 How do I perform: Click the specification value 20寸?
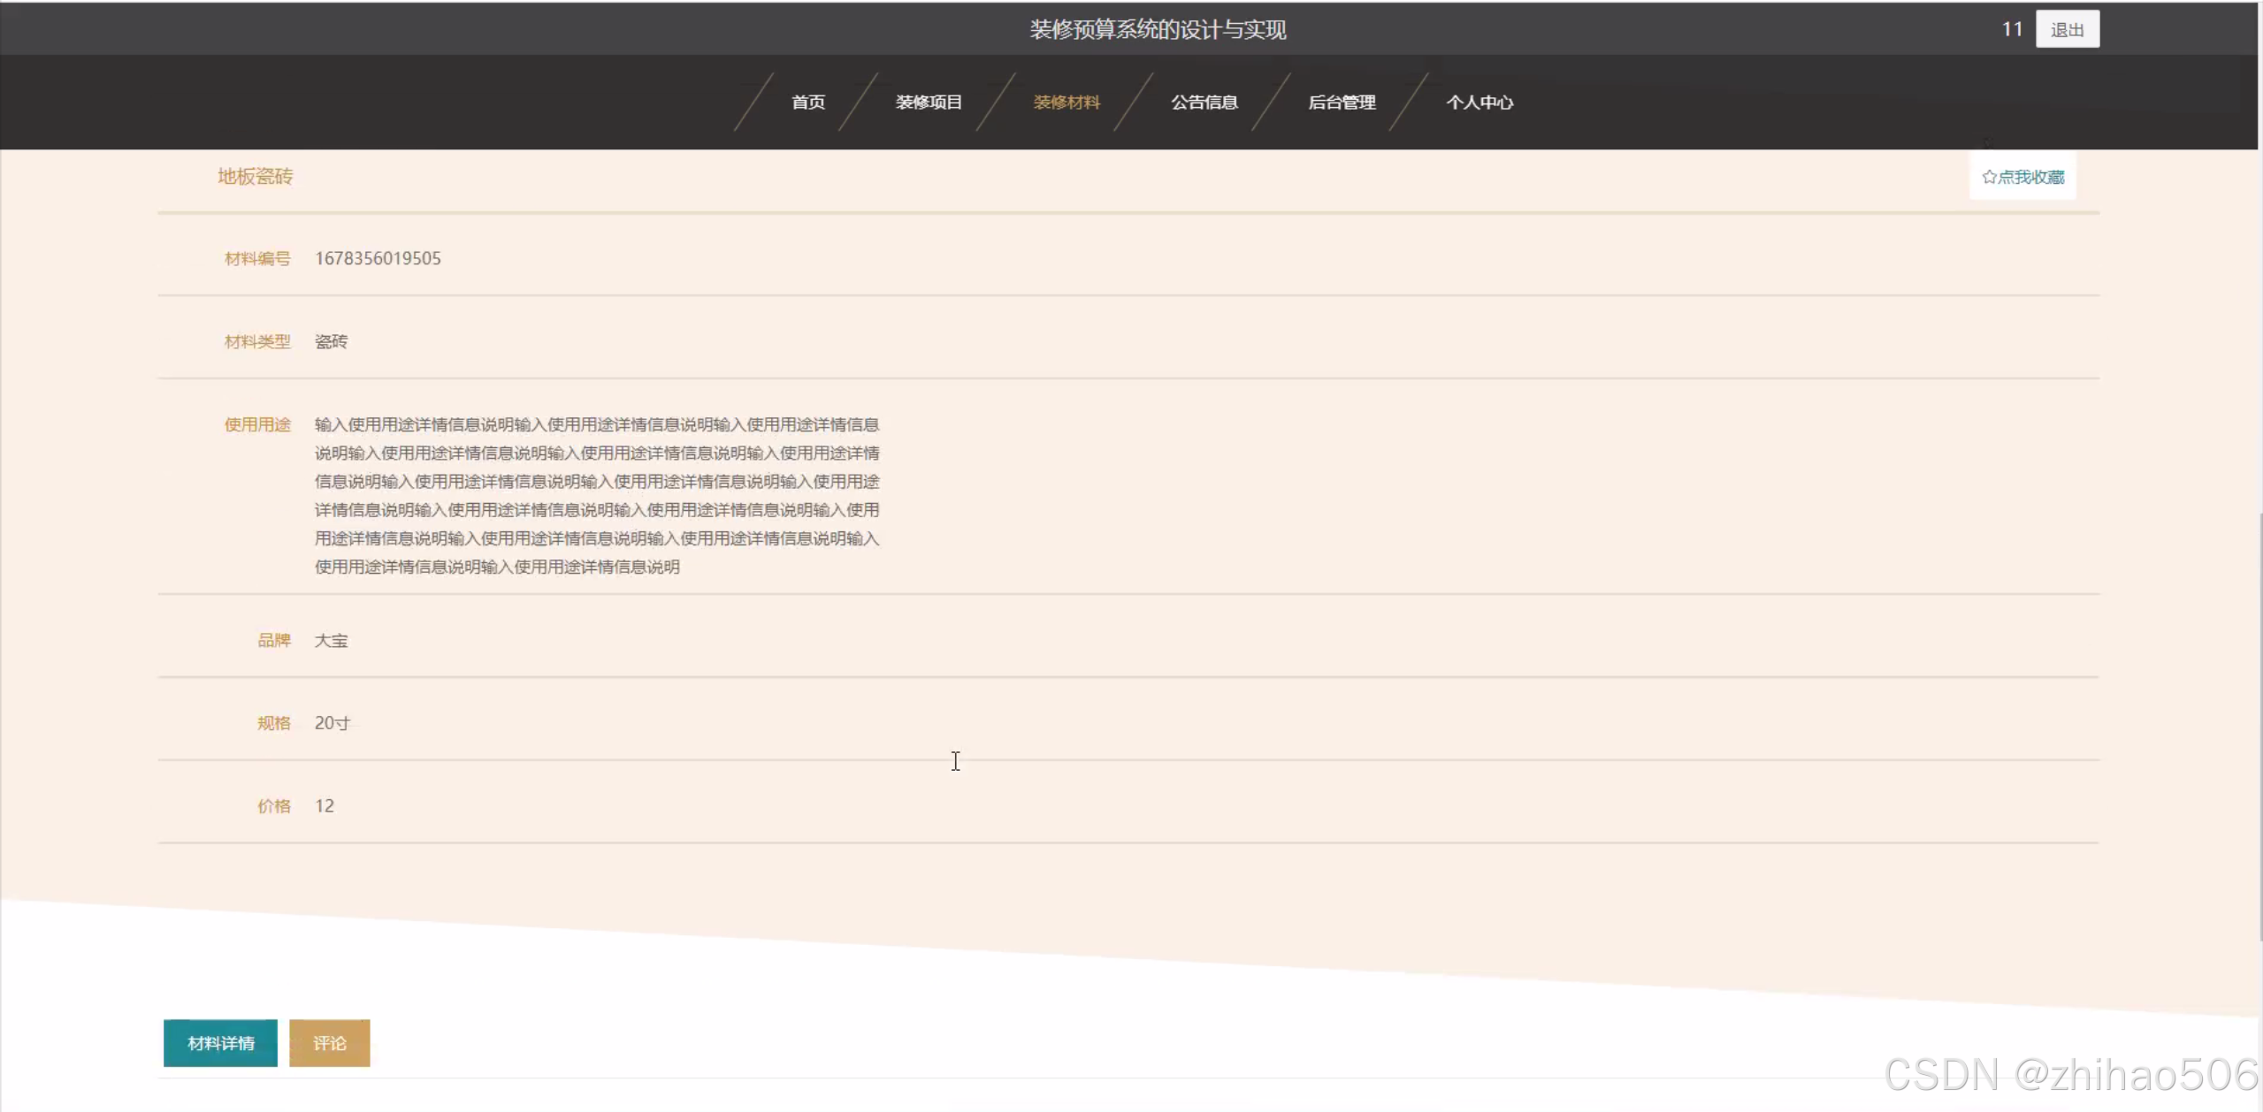click(333, 723)
